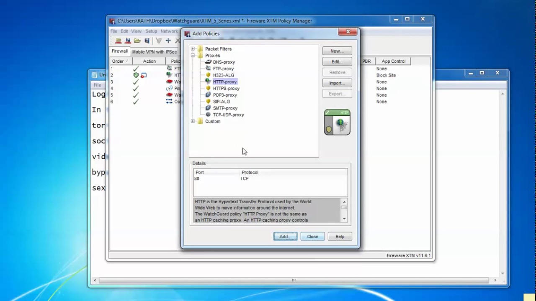The height and width of the screenshot is (301, 536).
Task: Click the blue floppy save toolbar icon
Action: click(147, 41)
